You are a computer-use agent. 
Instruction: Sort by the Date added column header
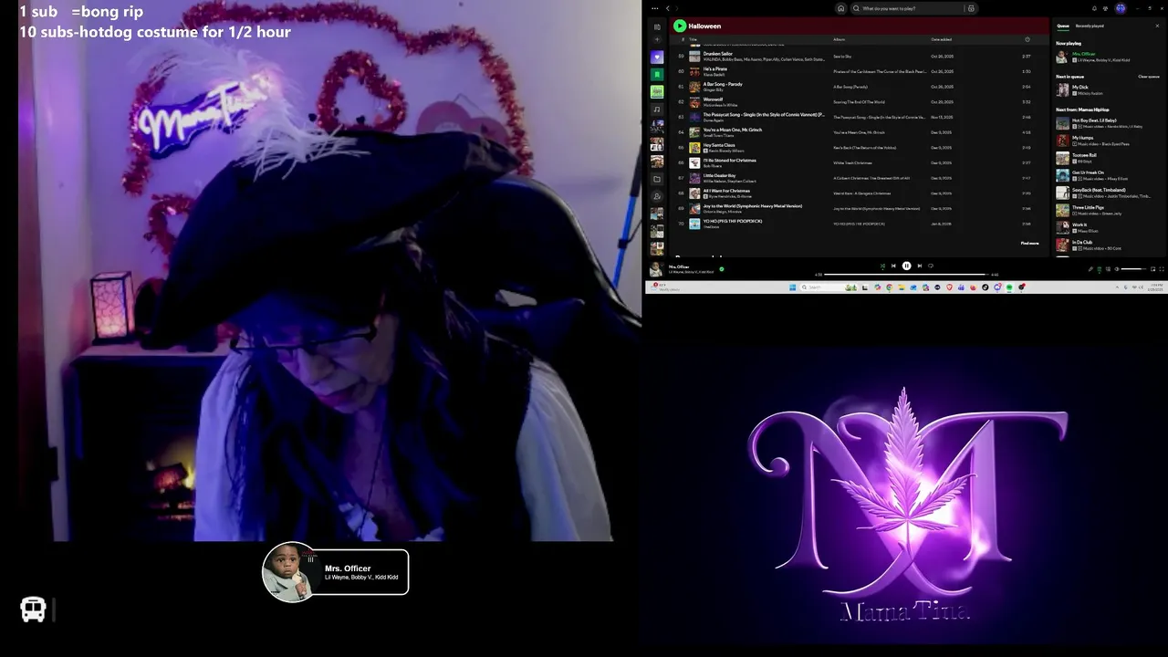[941, 39]
